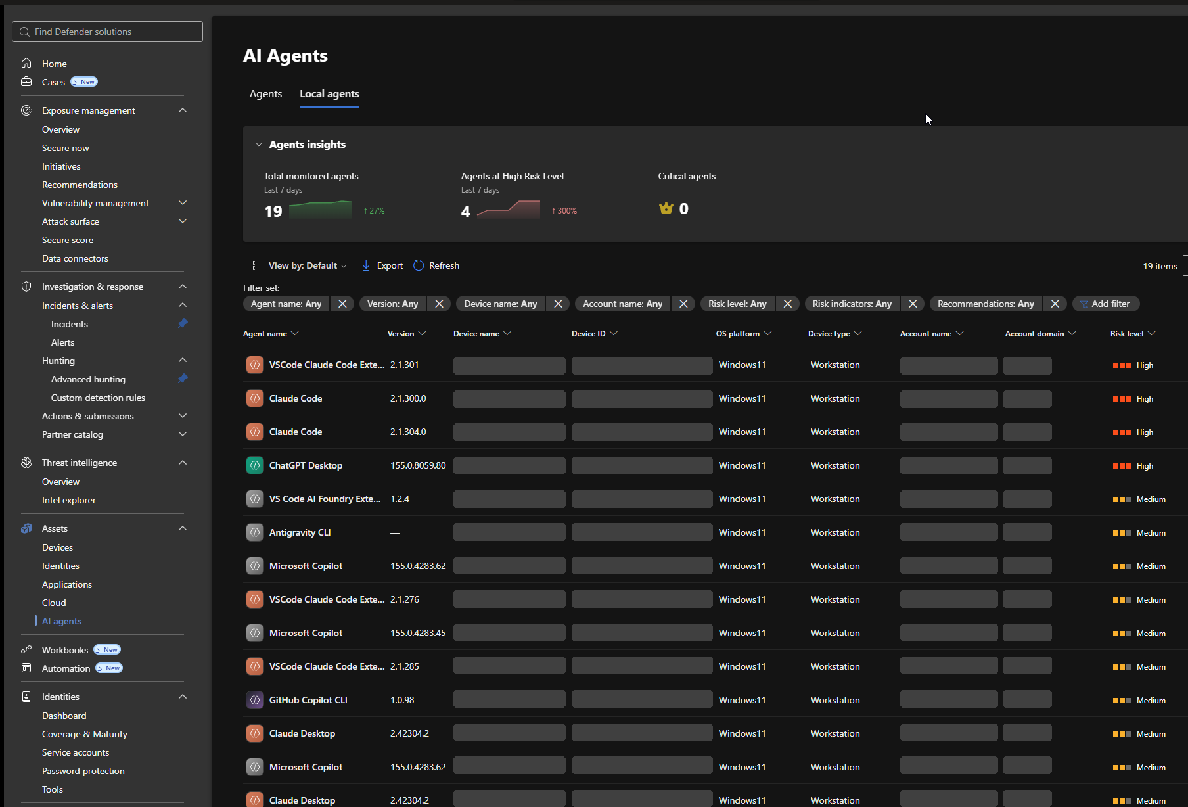Select the Local agents tab
The width and height of the screenshot is (1188, 807).
click(x=329, y=94)
